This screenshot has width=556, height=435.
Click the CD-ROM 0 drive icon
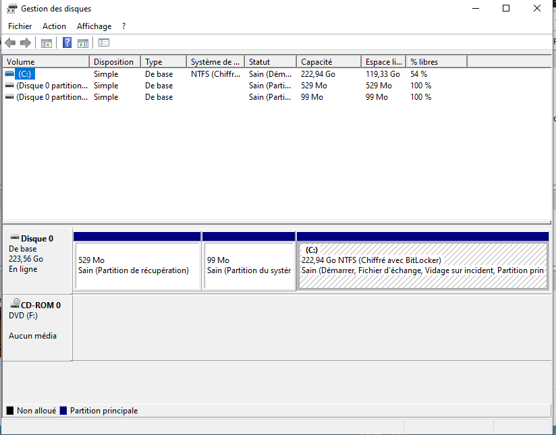click(x=16, y=303)
